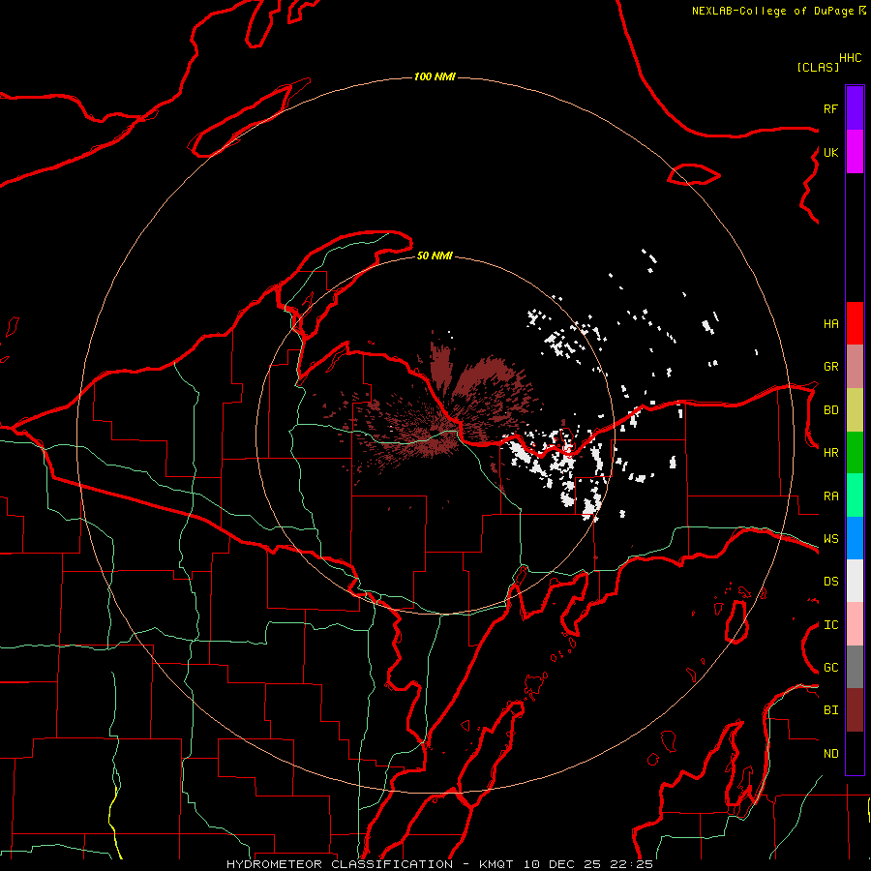Select the light pink IC swatch
Viewport: 871px width, 871px height.
click(x=855, y=624)
